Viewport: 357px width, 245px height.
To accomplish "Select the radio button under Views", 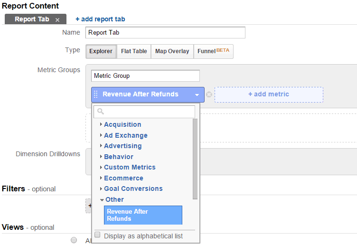I will tap(74, 240).
